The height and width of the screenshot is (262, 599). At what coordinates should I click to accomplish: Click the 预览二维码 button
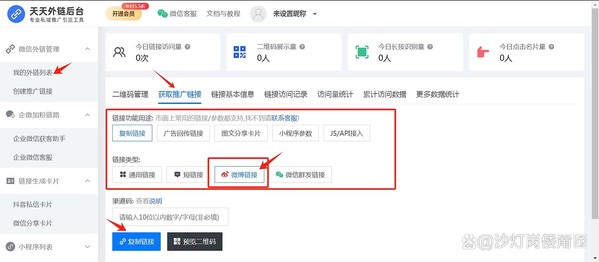click(195, 241)
